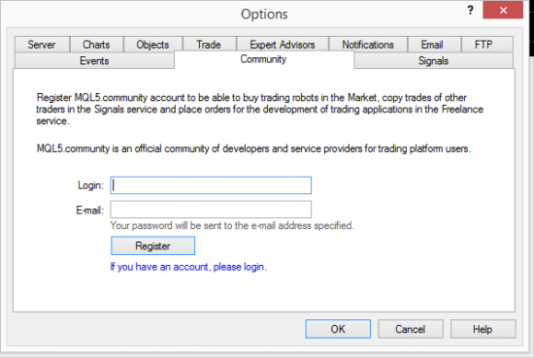Click inside the Login input field
The height and width of the screenshot is (358, 534).
pos(211,185)
